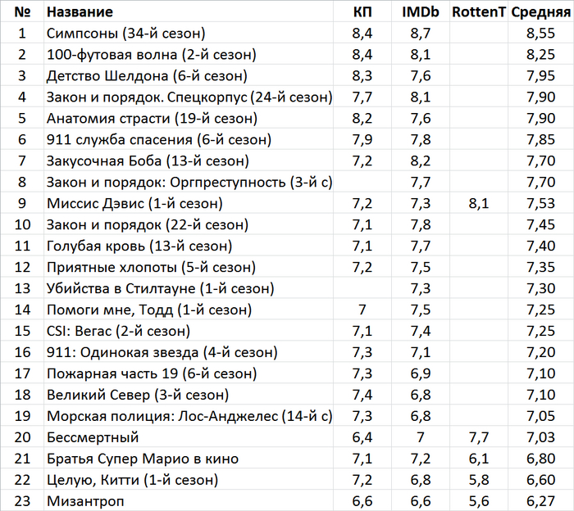Select the Мизантроп title cell
This screenshot has height=511, width=574.
point(85,501)
